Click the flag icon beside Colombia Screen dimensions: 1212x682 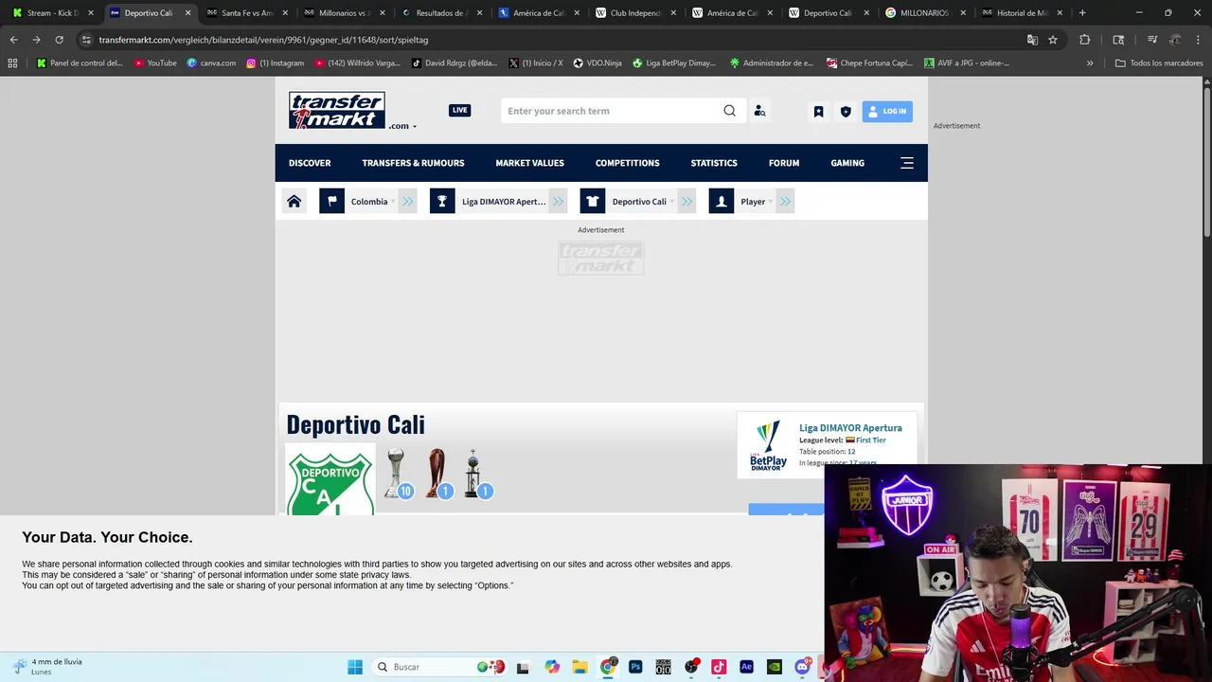pyautogui.click(x=331, y=201)
